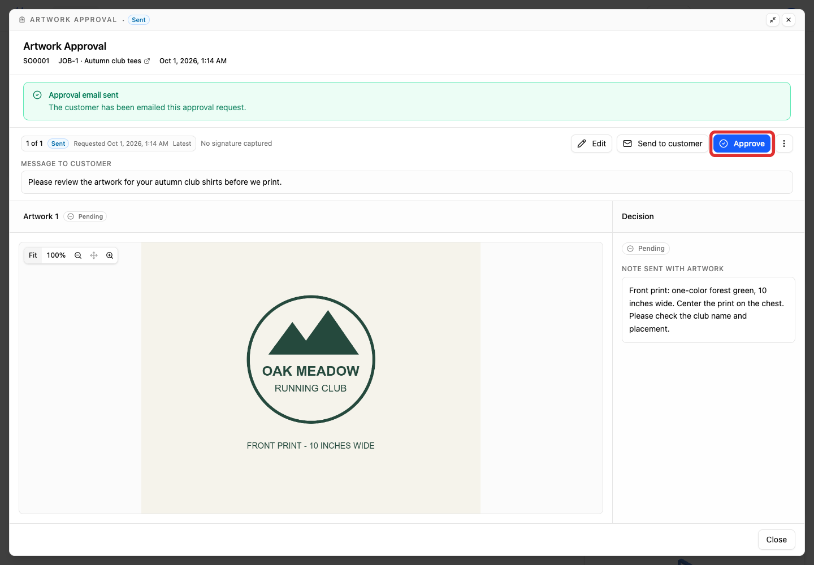
Task: Click the Oak Meadow Running Club artwork preview
Action: [x=311, y=378]
